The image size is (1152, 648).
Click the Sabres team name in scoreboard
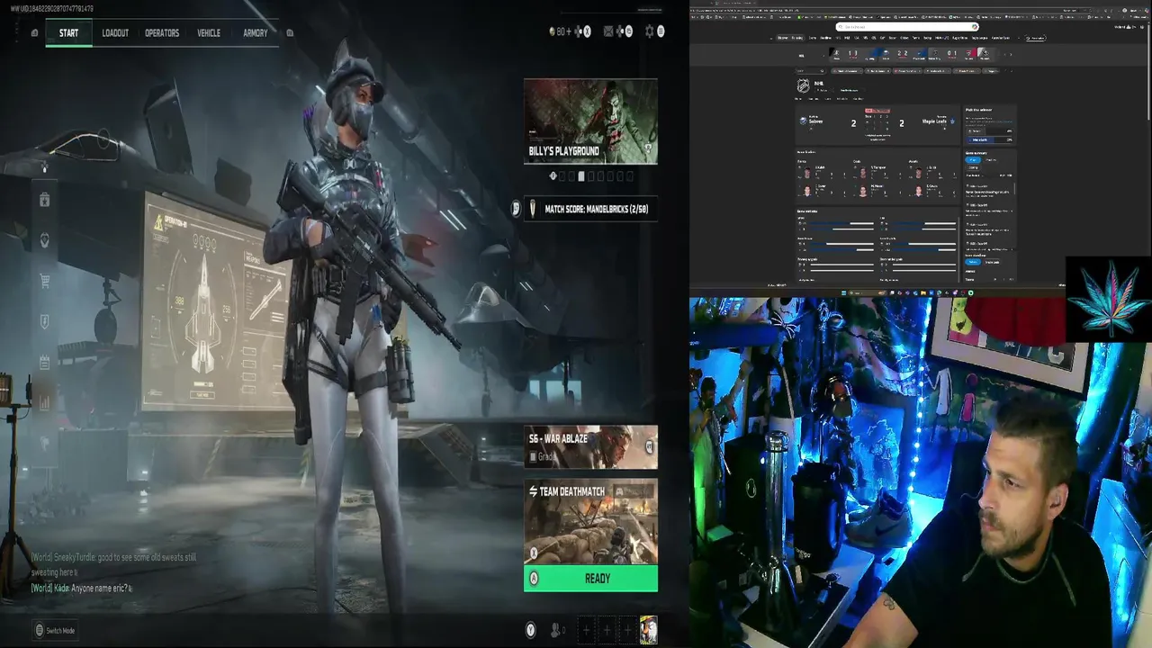[815, 121]
